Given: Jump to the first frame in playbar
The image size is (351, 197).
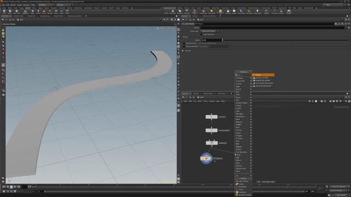Looking at the screenshot, I should [4, 187].
